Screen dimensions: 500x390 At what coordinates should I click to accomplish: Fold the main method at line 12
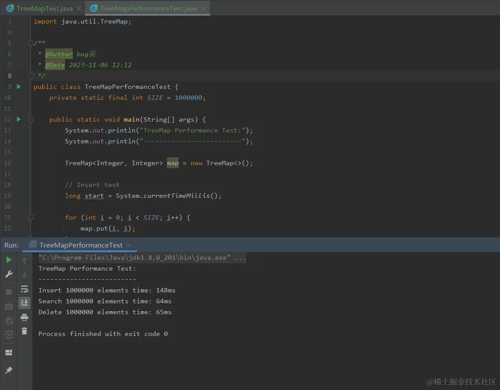tap(31, 119)
